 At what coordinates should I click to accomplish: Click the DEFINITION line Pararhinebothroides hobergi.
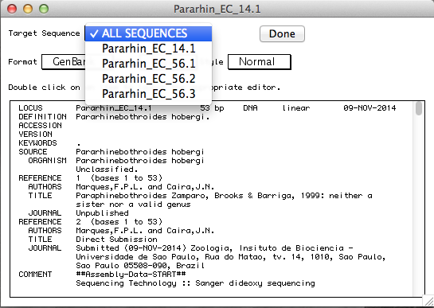(x=114, y=117)
